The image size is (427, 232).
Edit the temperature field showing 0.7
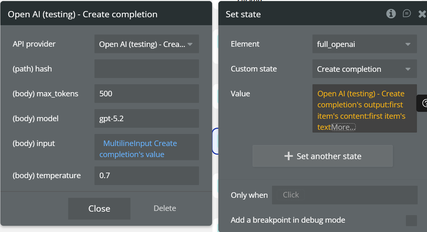click(x=146, y=175)
